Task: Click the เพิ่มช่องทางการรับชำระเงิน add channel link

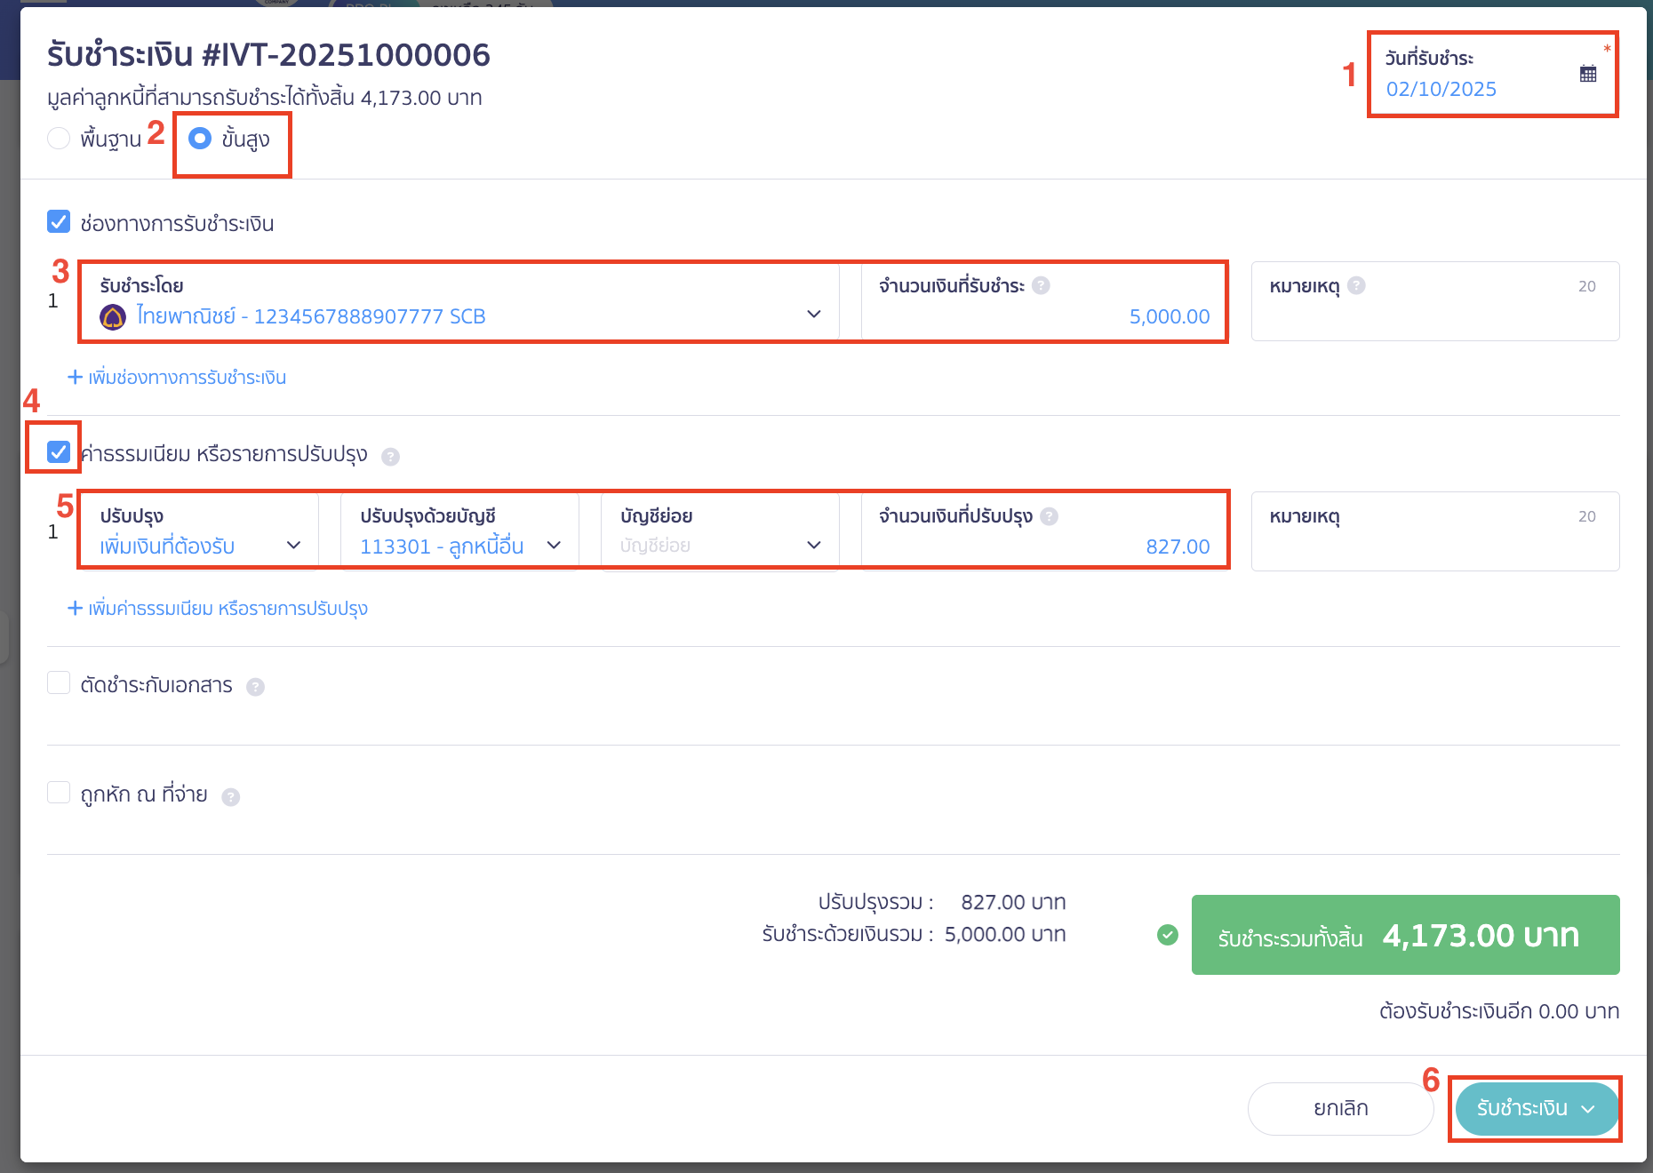Action: click(x=178, y=377)
